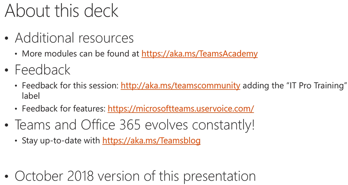Viewport: 348px width, 185px height.
Task: Click the "More modules can be found at" text
Action: point(81,54)
